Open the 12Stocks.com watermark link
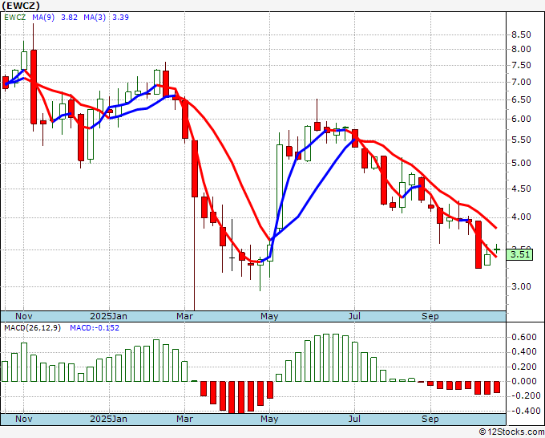Viewport: 545px width, 438px height. pyautogui.click(x=512, y=432)
